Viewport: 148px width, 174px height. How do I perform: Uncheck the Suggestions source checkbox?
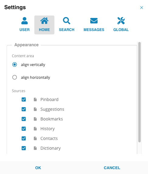coord(24,109)
